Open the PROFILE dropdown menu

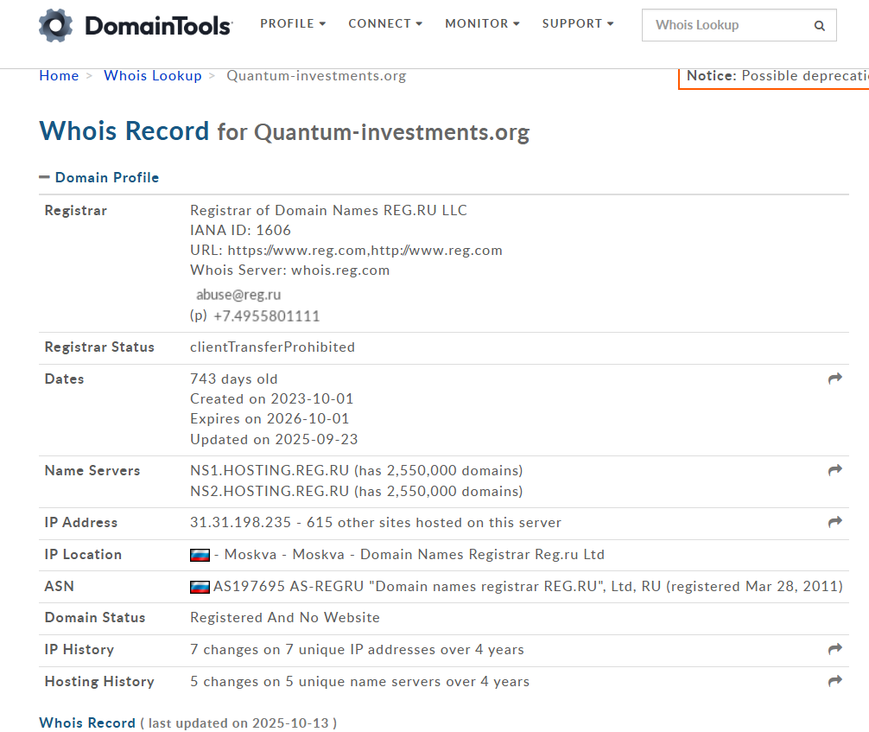(293, 24)
